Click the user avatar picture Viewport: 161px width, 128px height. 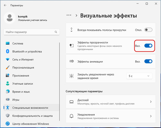(10, 18)
